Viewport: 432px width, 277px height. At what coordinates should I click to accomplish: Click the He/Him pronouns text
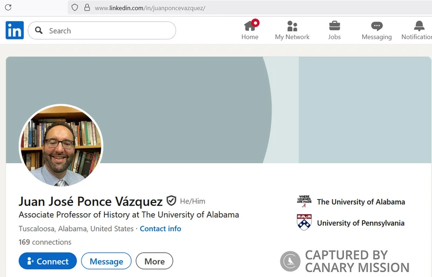pos(193,201)
